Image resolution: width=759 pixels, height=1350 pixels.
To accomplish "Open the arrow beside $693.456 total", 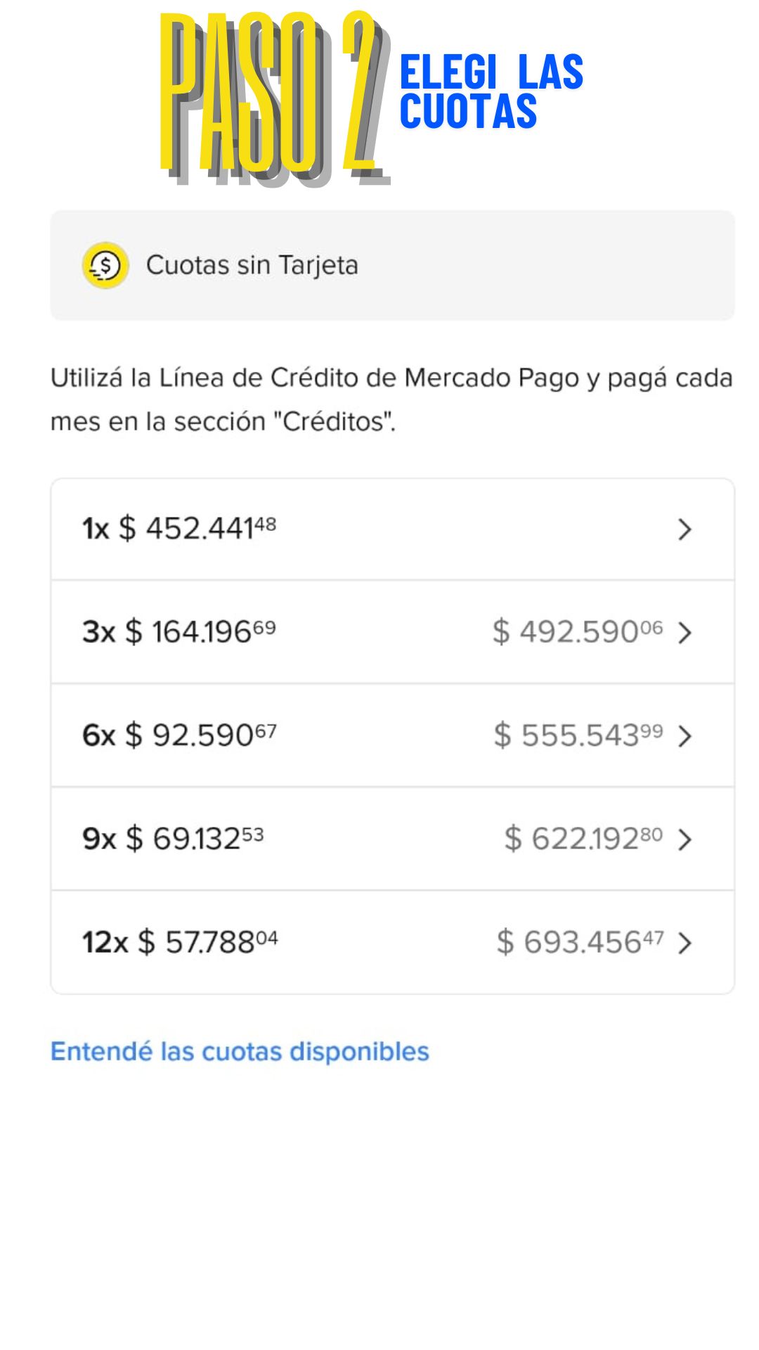I will tap(685, 943).
